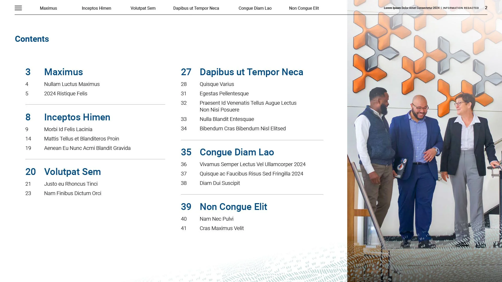Image resolution: width=502 pixels, height=282 pixels.
Task: Select Congue Diam Lao navigation tab
Action: pos(255,8)
